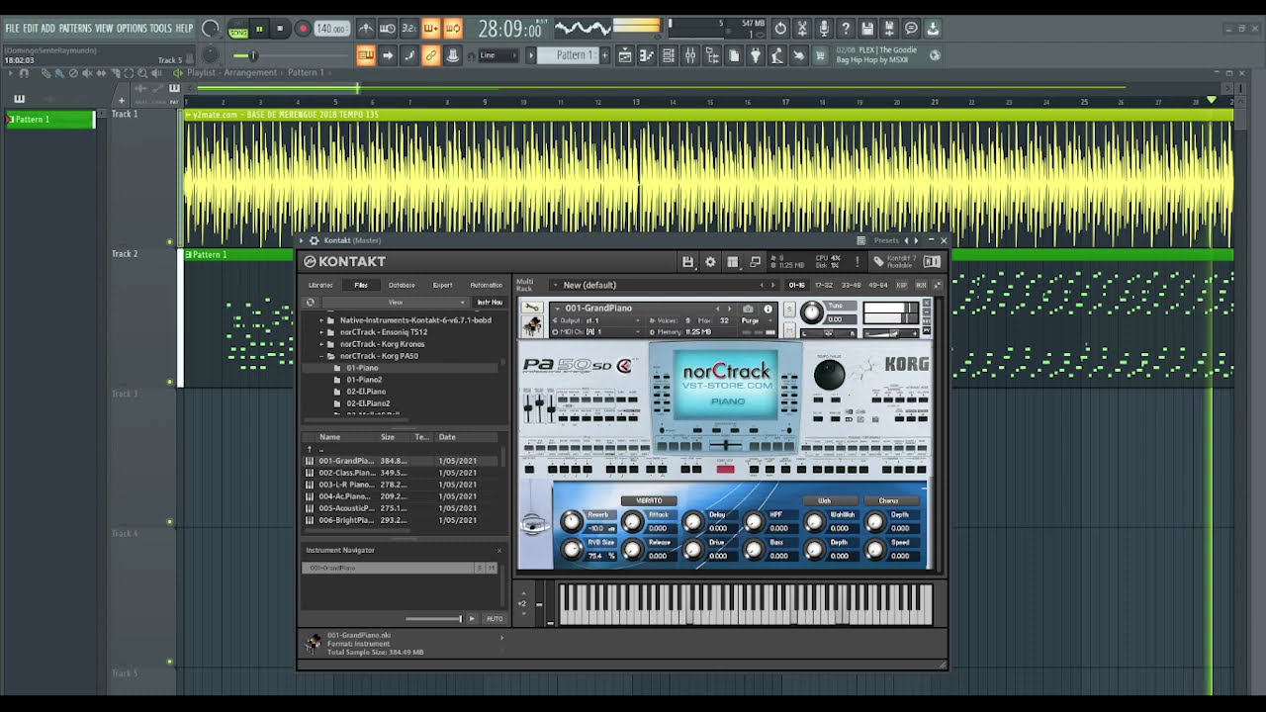Click the Kontakt warning exclamation icon
The image size is (1266, 712).
tap(857, 261)
